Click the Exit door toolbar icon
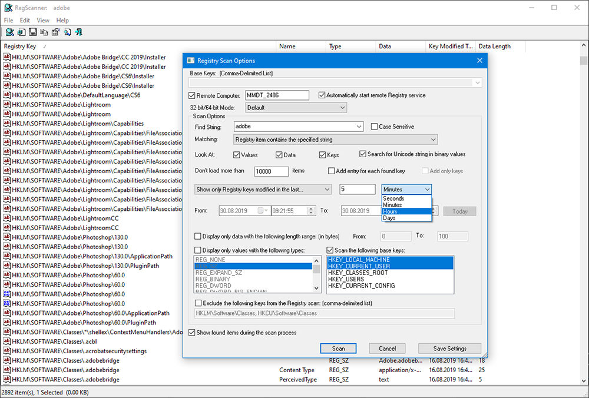The height and width of the screenshot is (398, 589). click(78, 32)
